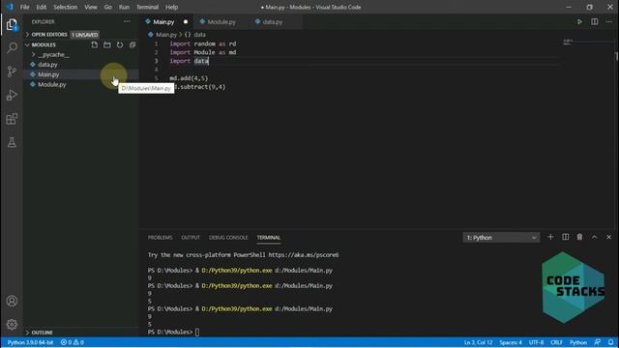
Task: Refresh the Explorer file tree
Action: [x=120, y=45]
